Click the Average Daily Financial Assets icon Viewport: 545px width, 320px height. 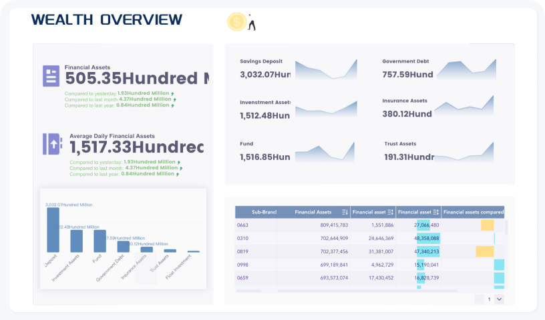pyautogui.click(x=52, y=144)
